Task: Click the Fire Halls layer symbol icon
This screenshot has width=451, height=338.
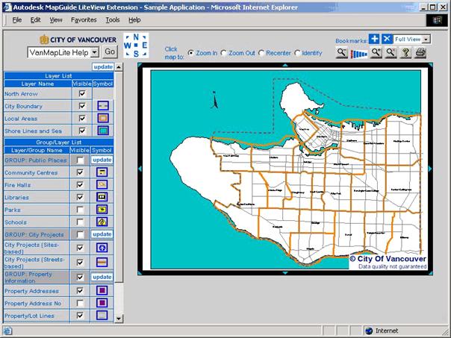Action: coord(102,184)
